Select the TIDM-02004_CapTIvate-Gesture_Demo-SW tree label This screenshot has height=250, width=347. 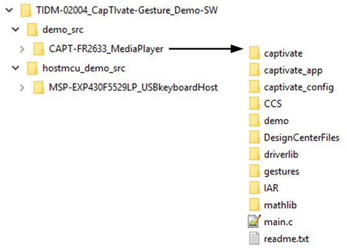click(127, 11)
